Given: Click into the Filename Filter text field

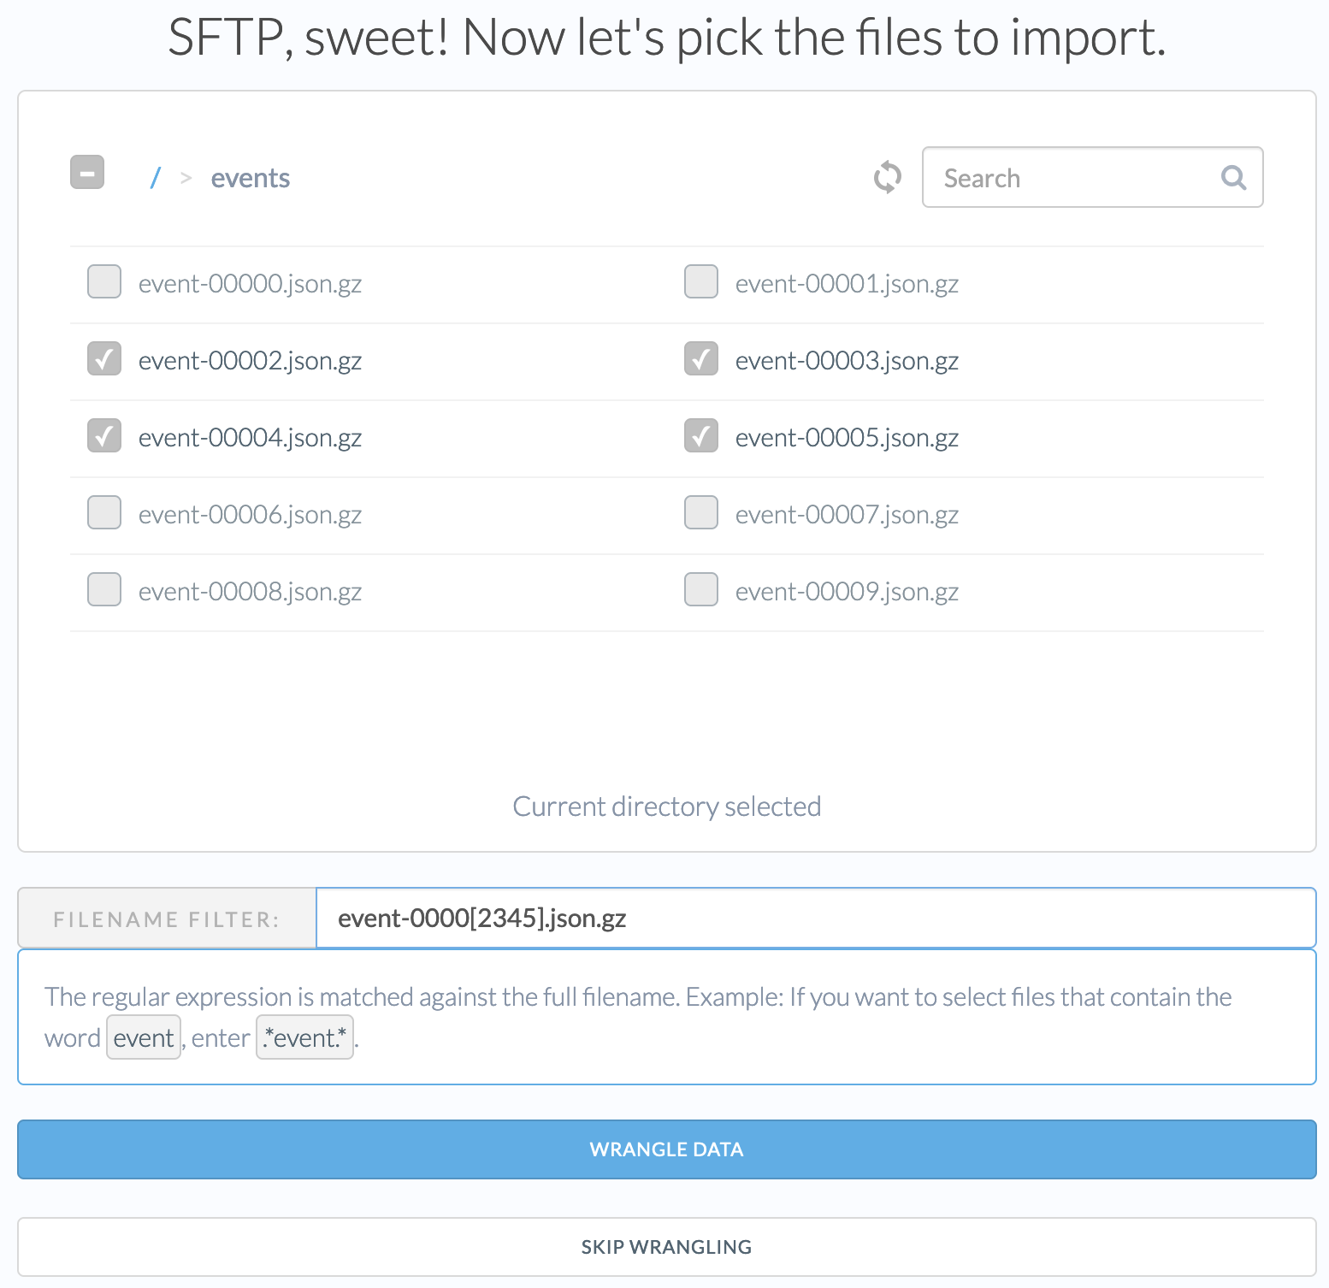Looking at the screenshot, I should (812, 919).
